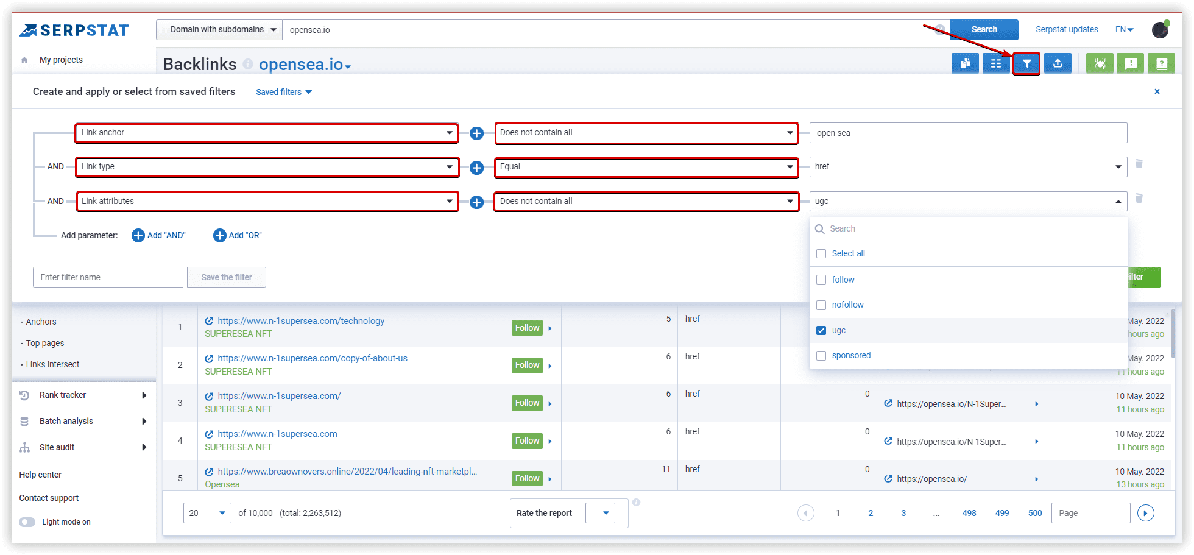Close the filter panel with X
Screen dimensions: 1194x555
tap(1157, 91)
